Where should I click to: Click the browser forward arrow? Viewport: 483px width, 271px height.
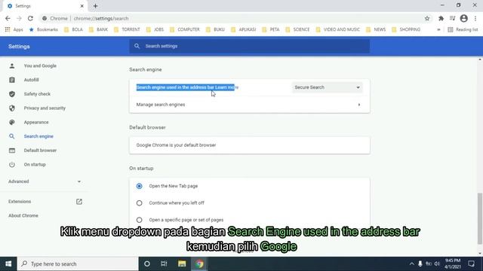click(19, 18)
